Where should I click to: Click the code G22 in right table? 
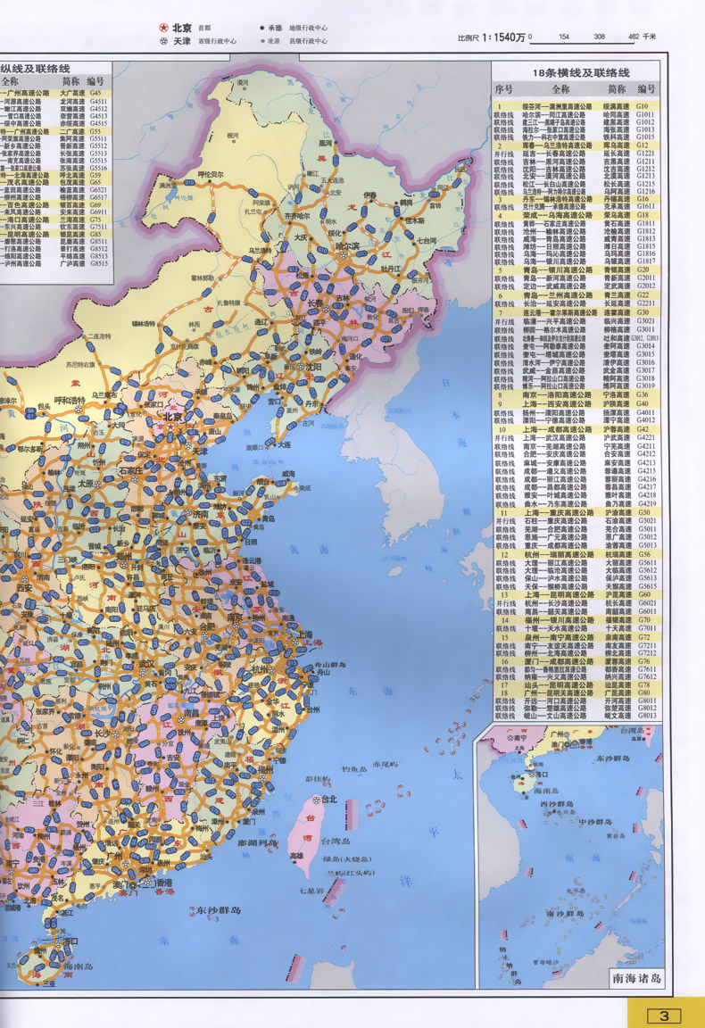[642, 295]
